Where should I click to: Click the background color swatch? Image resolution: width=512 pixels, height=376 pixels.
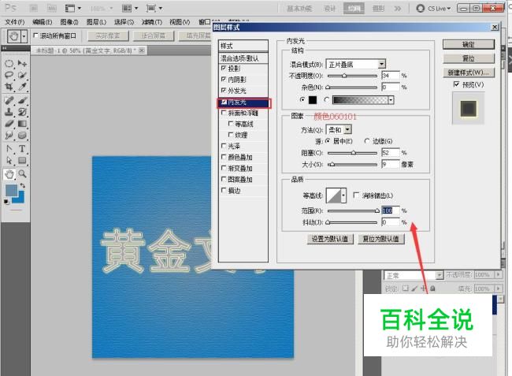coord(20,199)
